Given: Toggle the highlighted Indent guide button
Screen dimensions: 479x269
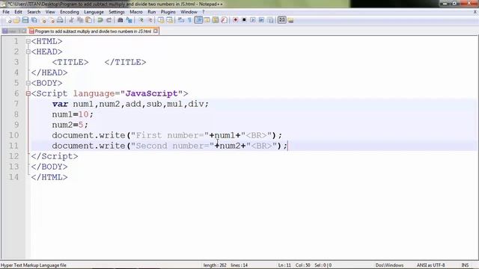Looking at the screenshot, I should pos(198,20).
